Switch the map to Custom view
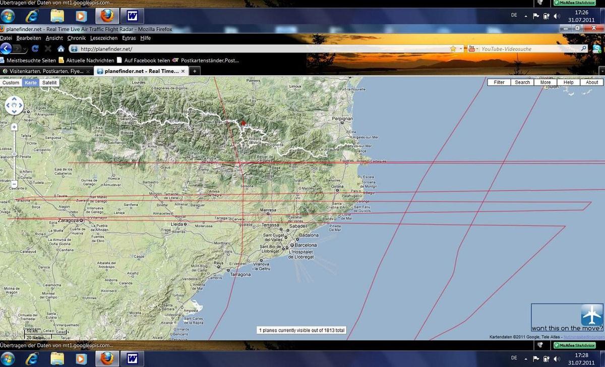 (x=11, y=82)
